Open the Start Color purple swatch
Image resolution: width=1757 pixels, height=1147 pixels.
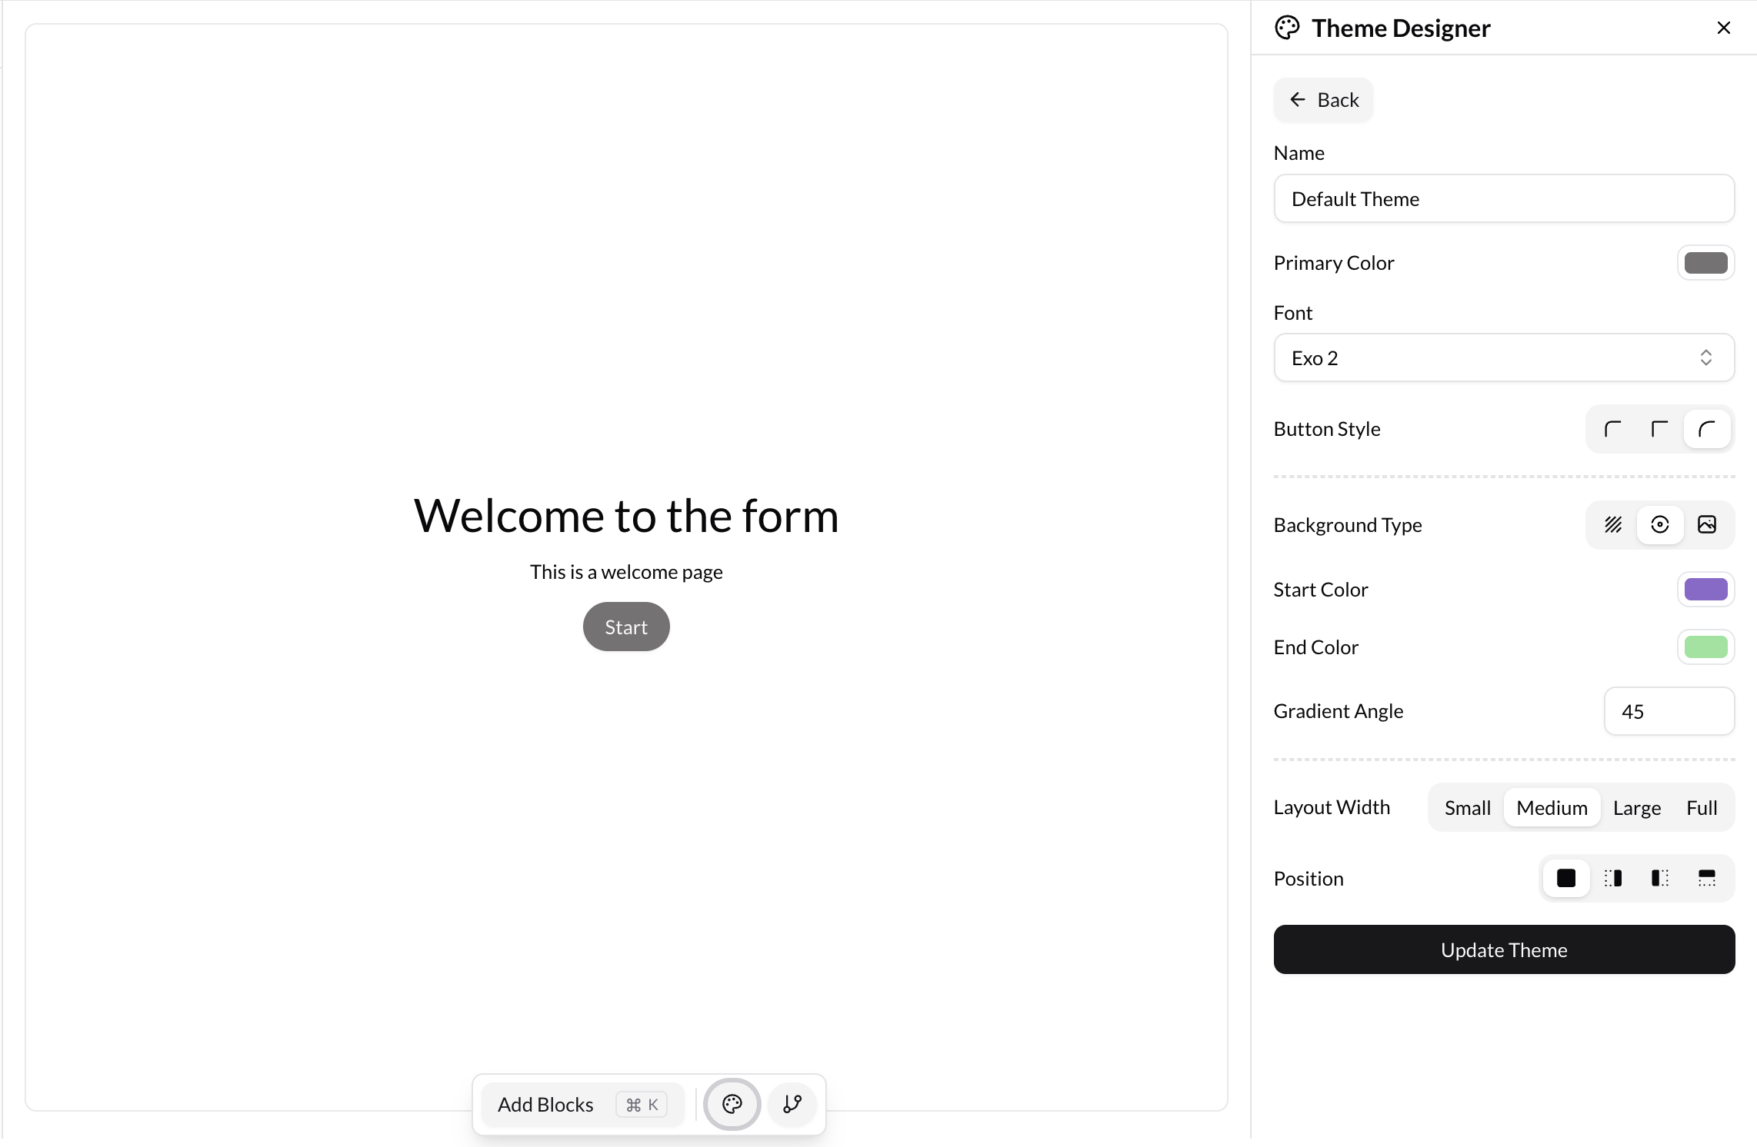click(1706, 589)
